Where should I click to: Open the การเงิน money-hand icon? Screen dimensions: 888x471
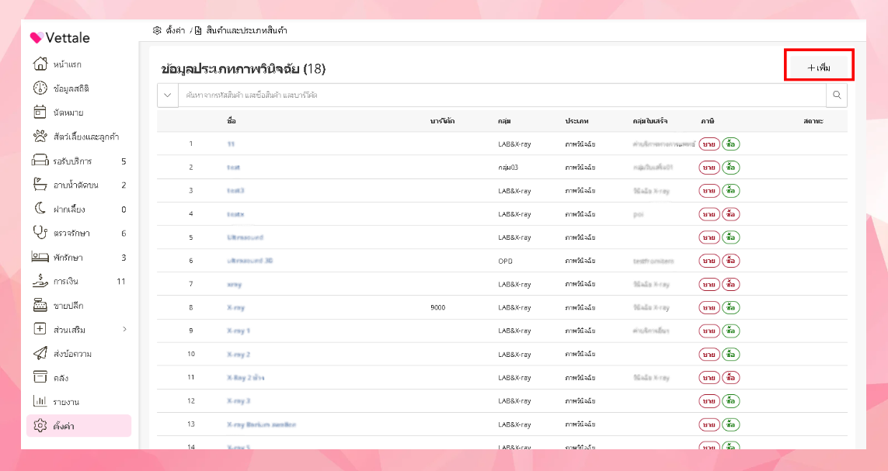click(40, 280)
